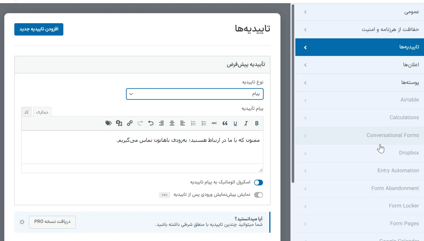Viewport: 424px width, 241px height.
Task: Click the add media icon in toolbar
Action: tap(119, 123)
